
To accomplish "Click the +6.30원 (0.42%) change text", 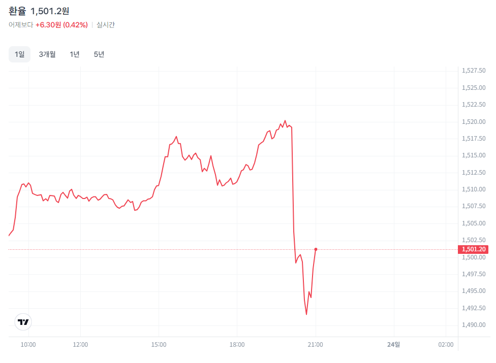I will [x=61, y=25].
